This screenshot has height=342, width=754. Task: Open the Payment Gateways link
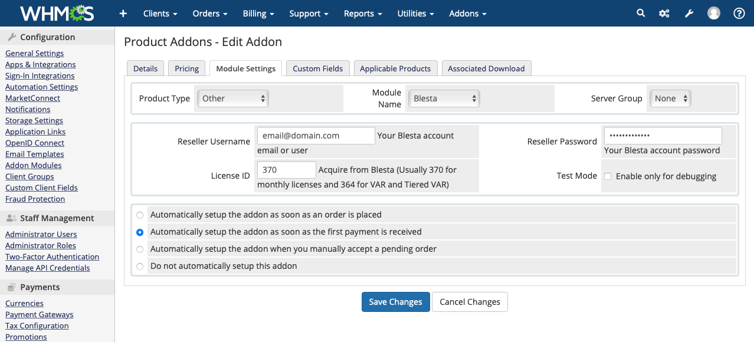pos(40,314)
